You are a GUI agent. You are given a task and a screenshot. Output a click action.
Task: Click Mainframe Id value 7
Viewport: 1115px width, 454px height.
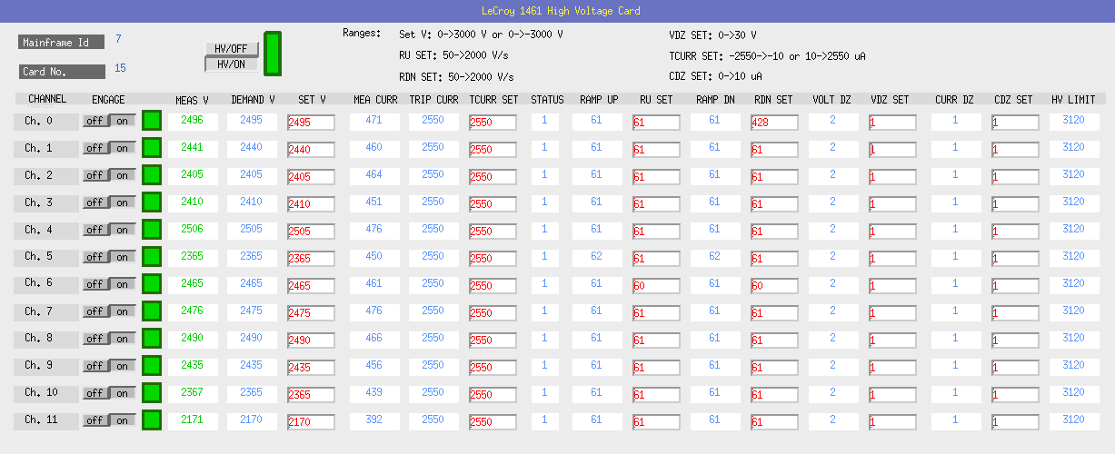[118, 39]
